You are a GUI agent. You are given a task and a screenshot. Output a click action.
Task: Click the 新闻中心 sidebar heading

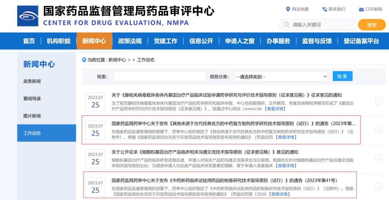coord(39,64)
